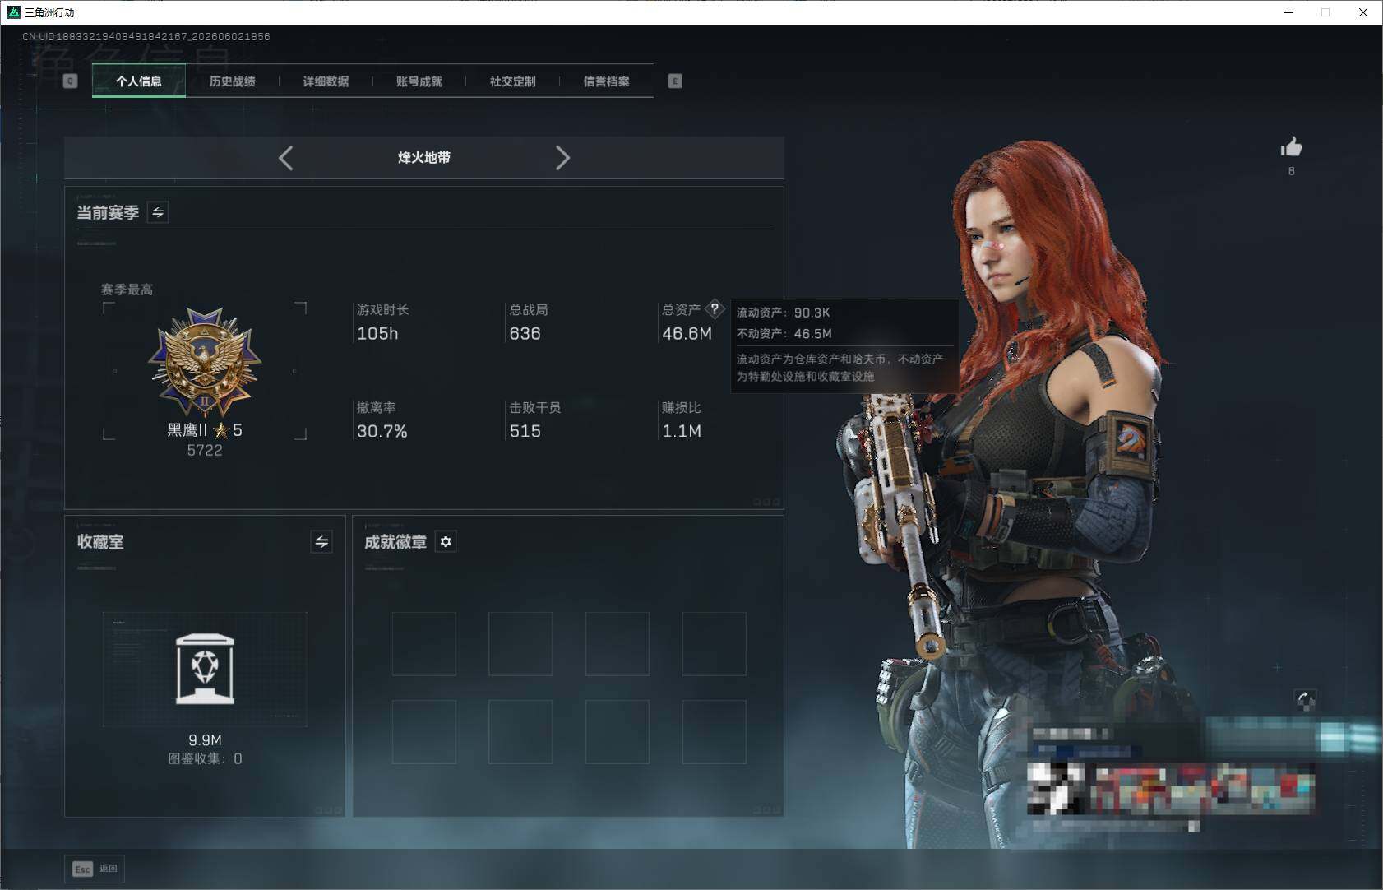
Task: Give a thumbs-up like to this profile
Action: coord(1291,147)
